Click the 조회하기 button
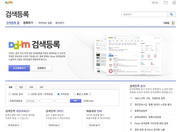188x132 pixels. pyautogui.click(x=42, y=68)
